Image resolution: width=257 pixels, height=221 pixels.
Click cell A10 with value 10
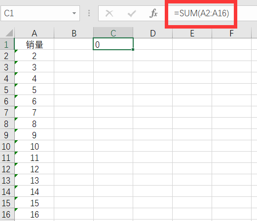(x=34, y=146)
